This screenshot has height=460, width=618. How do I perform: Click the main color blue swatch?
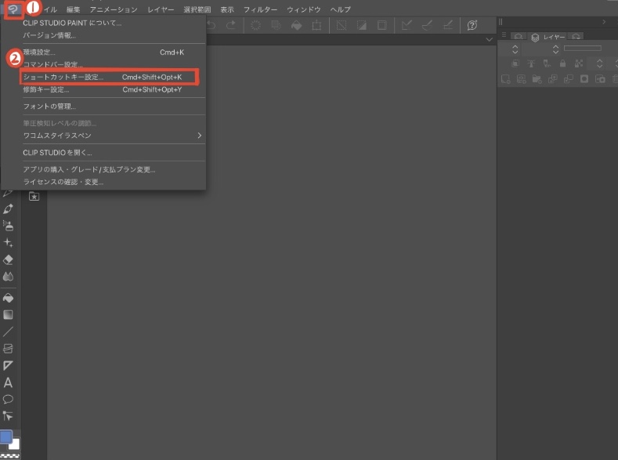(5, 436)
